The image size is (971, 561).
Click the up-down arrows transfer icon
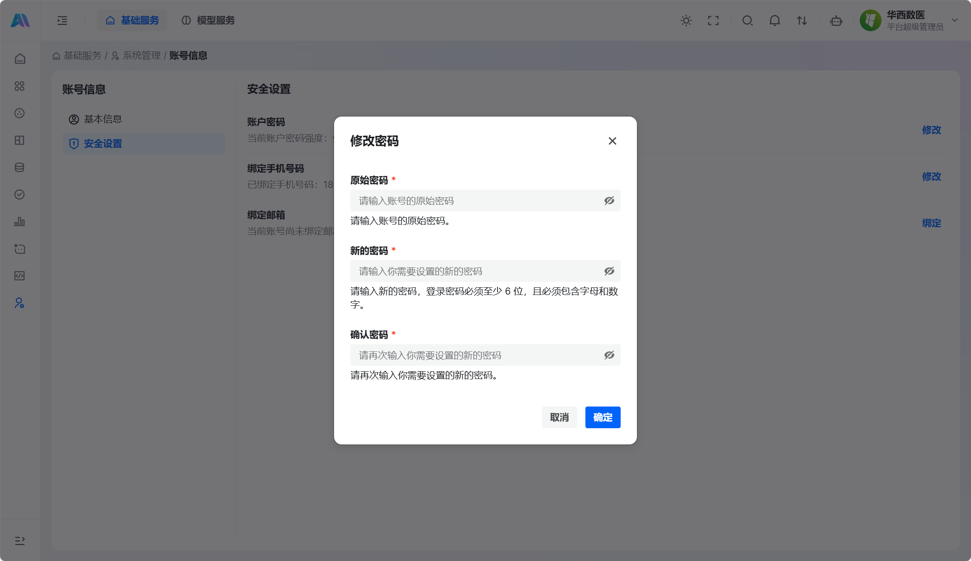[802, 20]
